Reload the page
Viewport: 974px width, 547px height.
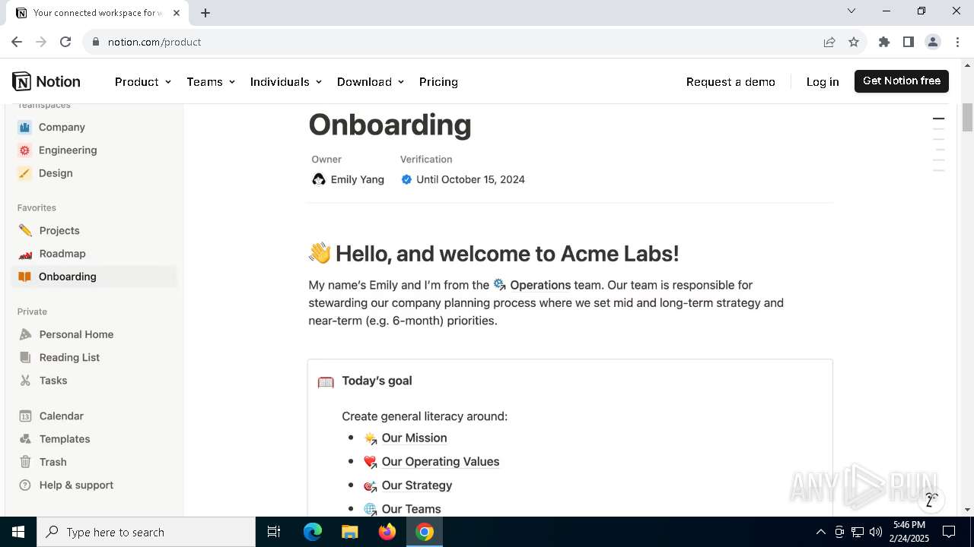click(x=65, y=42)
